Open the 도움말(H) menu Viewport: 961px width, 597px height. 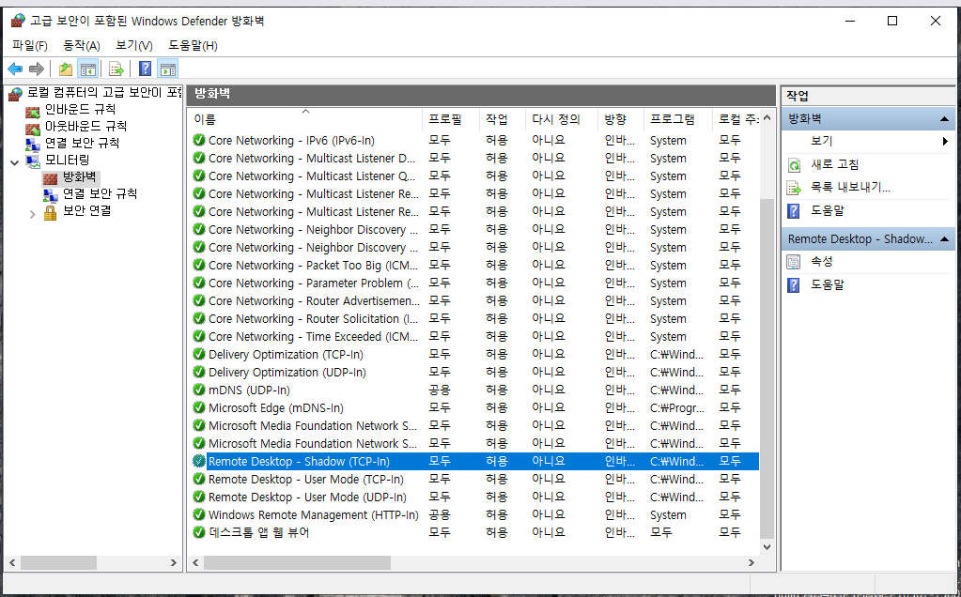pos(194,45)
